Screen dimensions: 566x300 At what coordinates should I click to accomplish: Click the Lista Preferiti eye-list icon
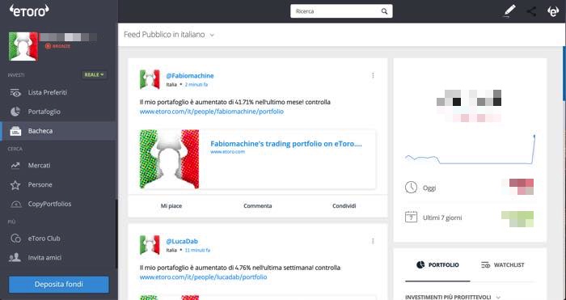tap(15, 93)
